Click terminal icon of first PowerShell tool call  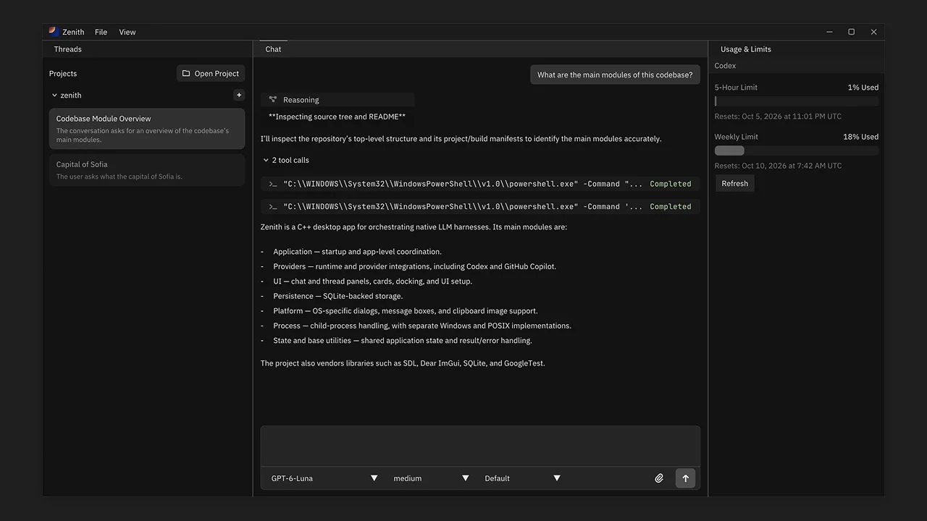pos(273,184)
